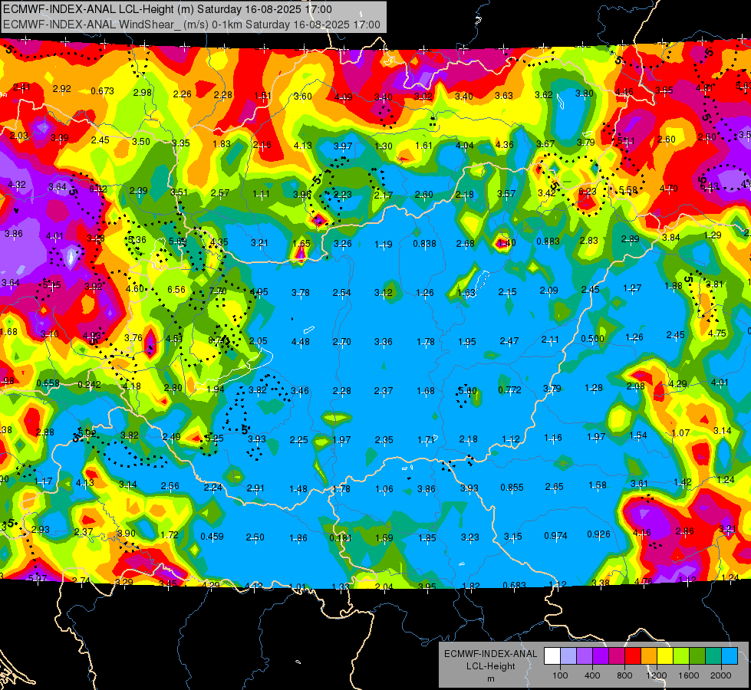Image resolution: width=751 pixels, height=690 pixels.
Task: Click the wind shear value 3.36
Action: [383, 342]
